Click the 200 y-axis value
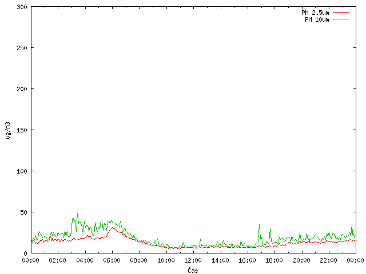Screen dimensions: 366x274 (x=22, y=89)
